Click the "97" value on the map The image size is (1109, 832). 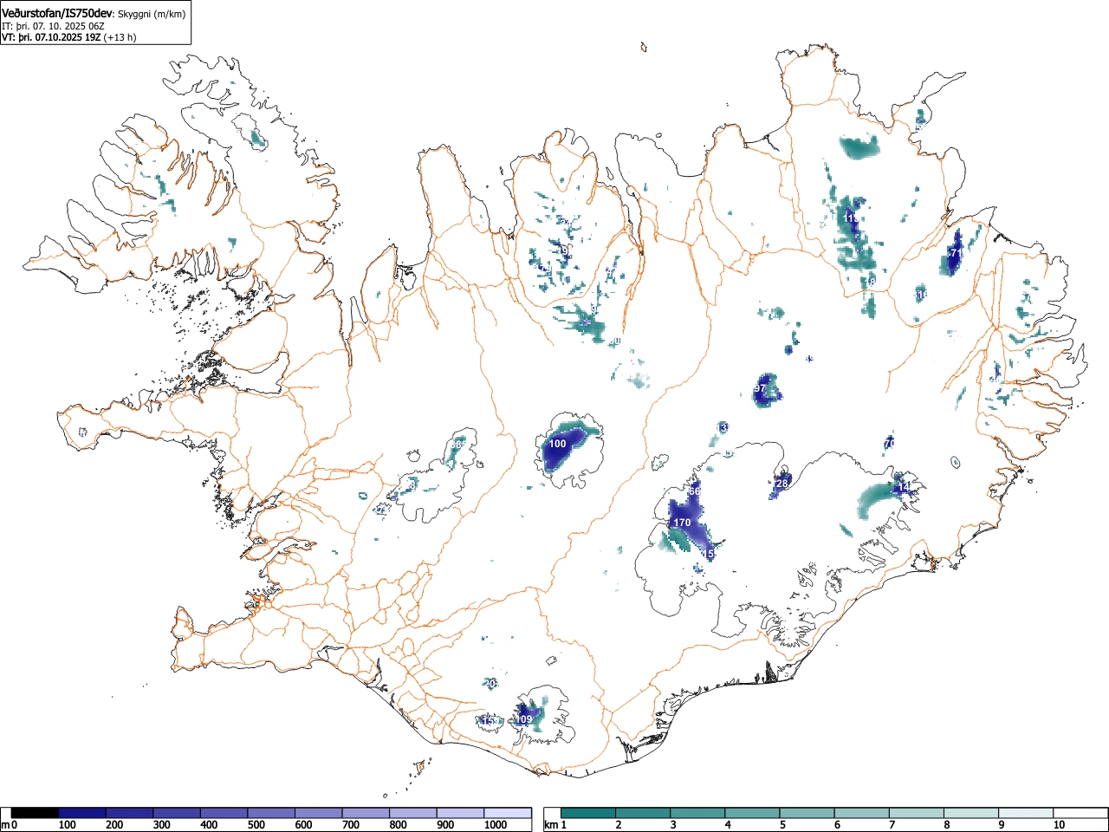coord(760,389)
